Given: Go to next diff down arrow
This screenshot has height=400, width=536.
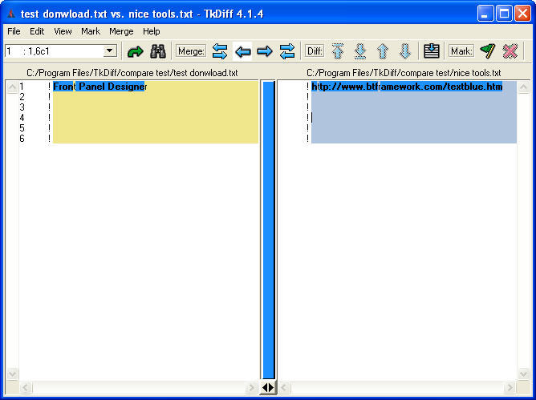Looking at the screenshot, I should tap(405, 51).
